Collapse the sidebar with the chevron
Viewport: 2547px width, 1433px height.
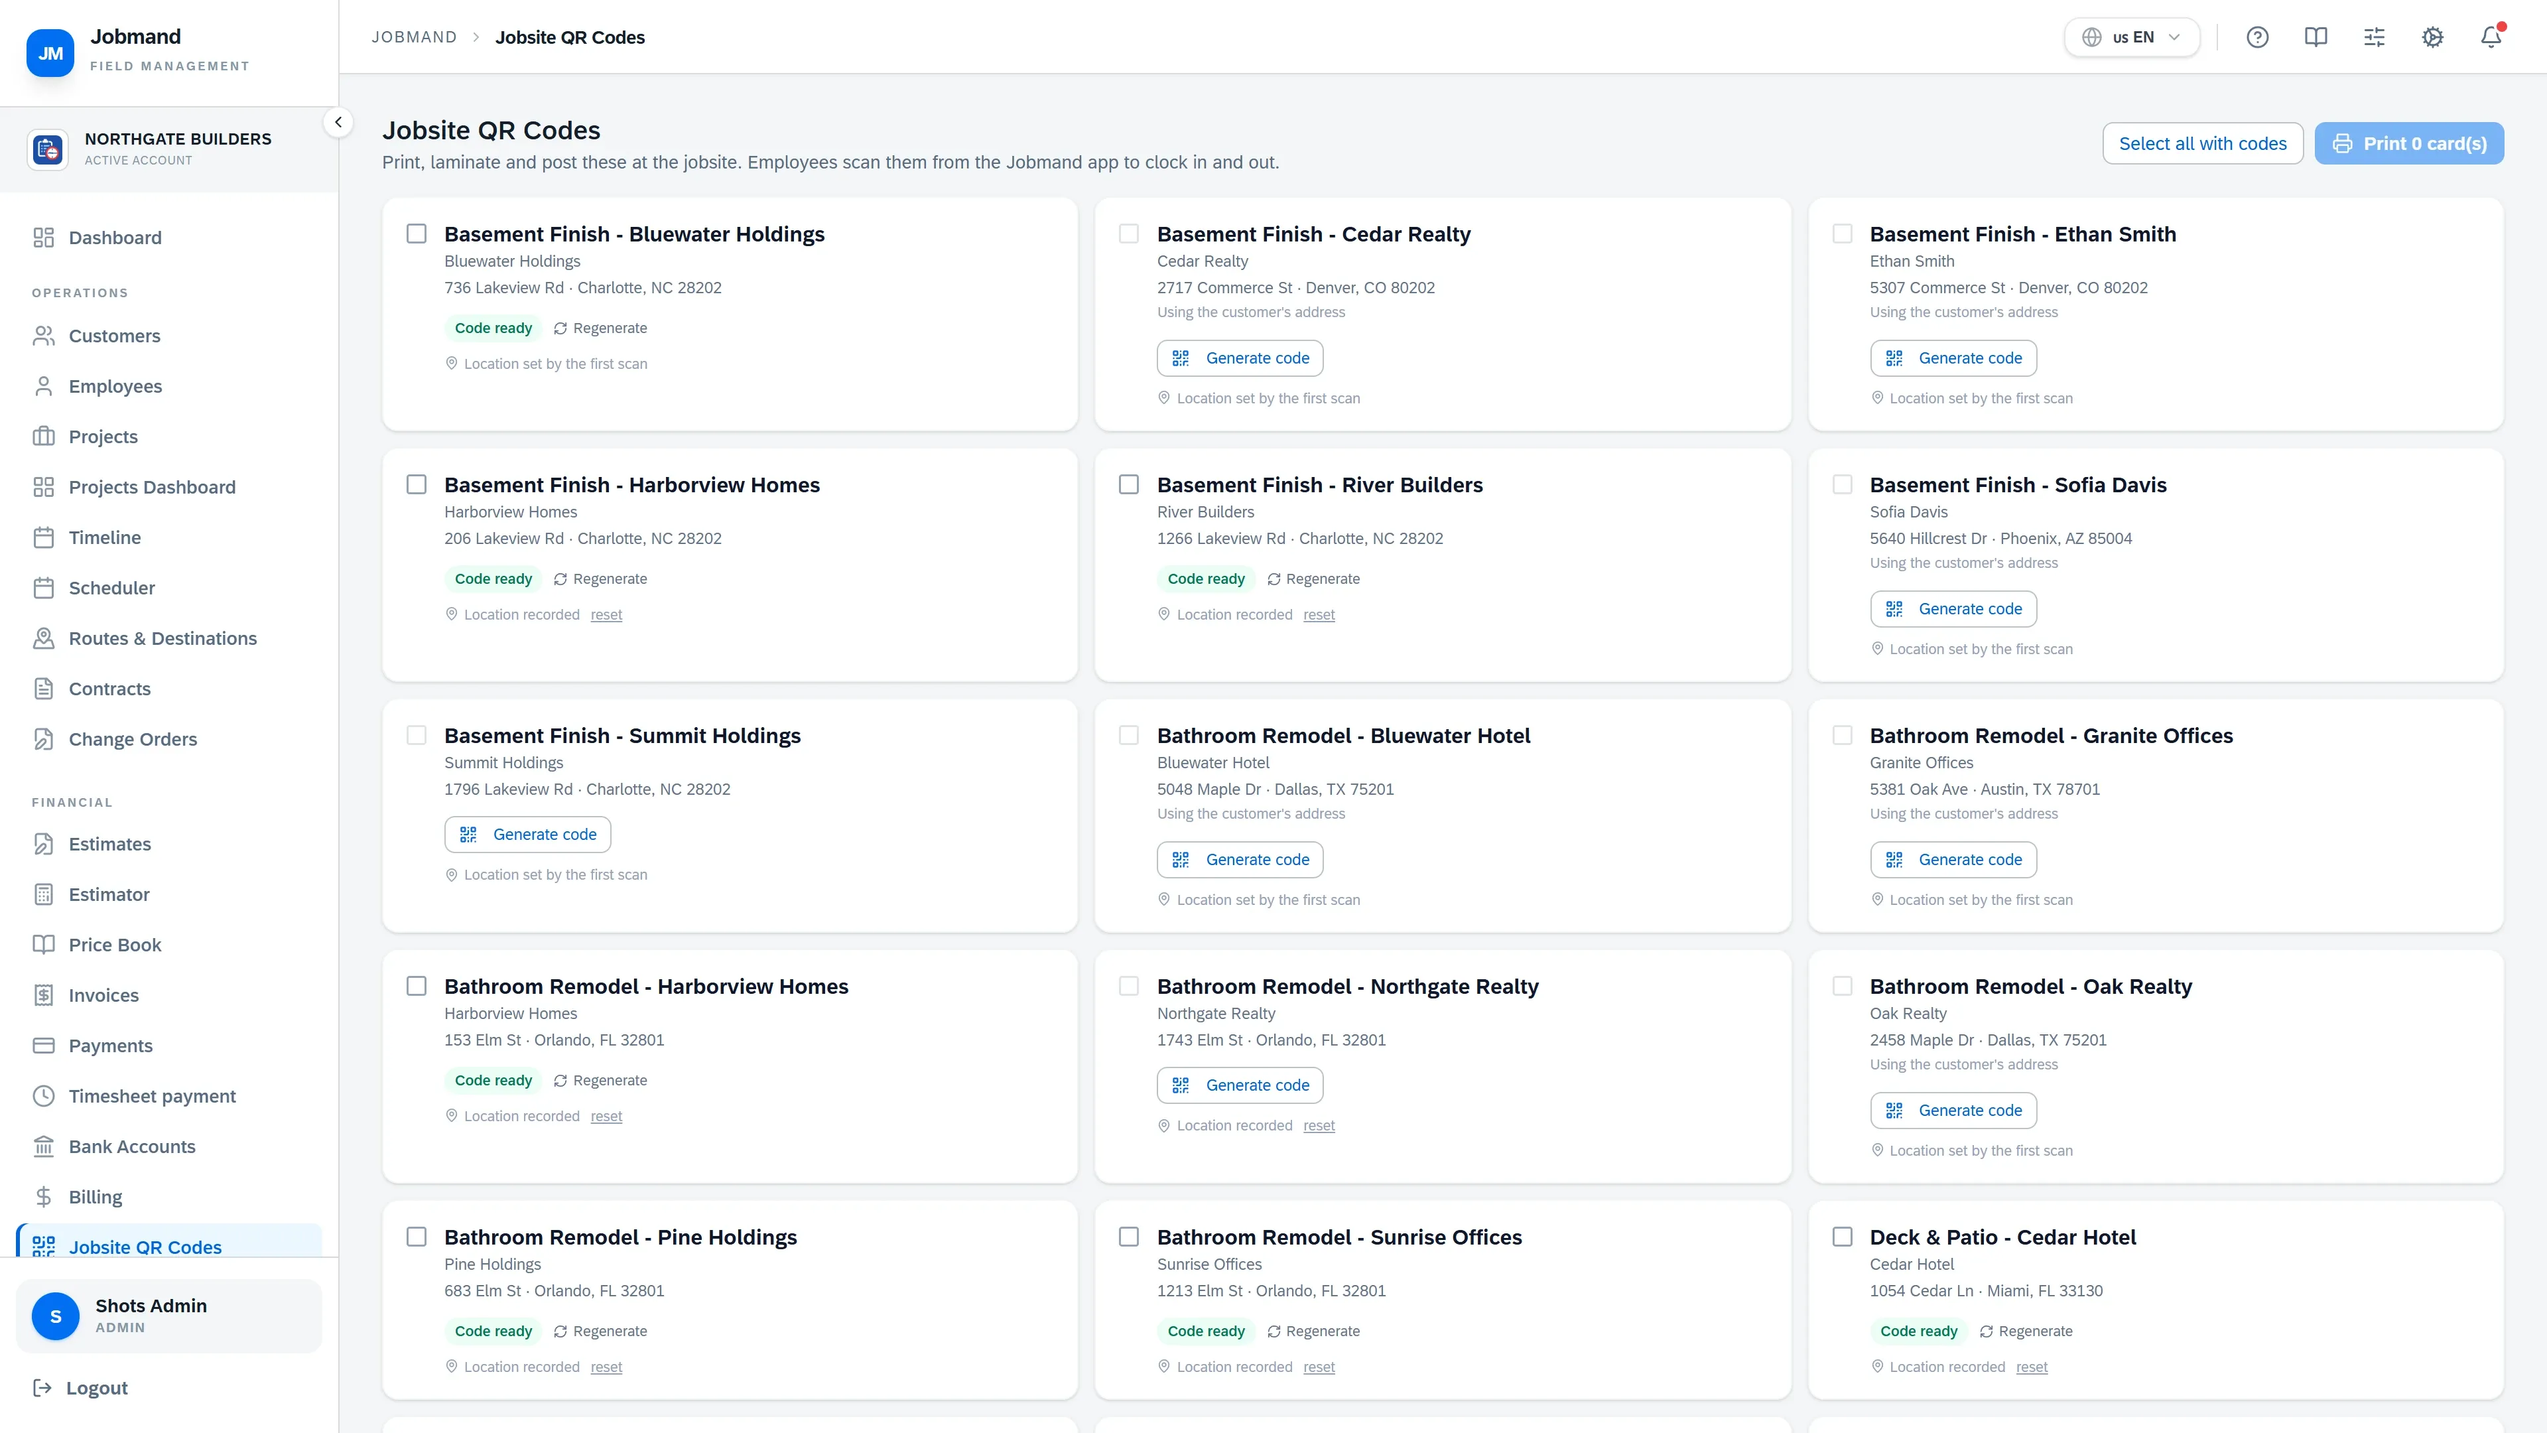pyautogui.click(x=338, y=123)
